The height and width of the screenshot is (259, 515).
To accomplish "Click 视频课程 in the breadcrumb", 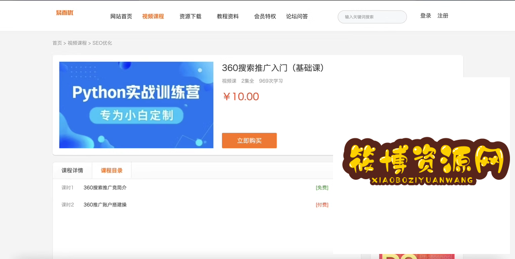I will pos(77,43).
